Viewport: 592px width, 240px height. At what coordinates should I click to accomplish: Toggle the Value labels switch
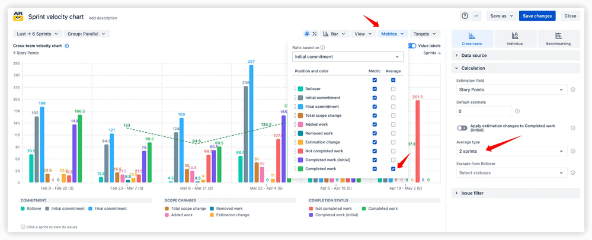point(412,46)
